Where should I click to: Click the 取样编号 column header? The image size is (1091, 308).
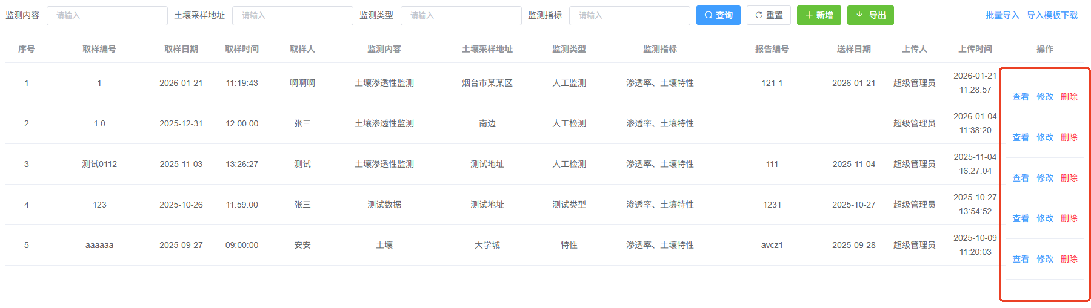(99, 49)
